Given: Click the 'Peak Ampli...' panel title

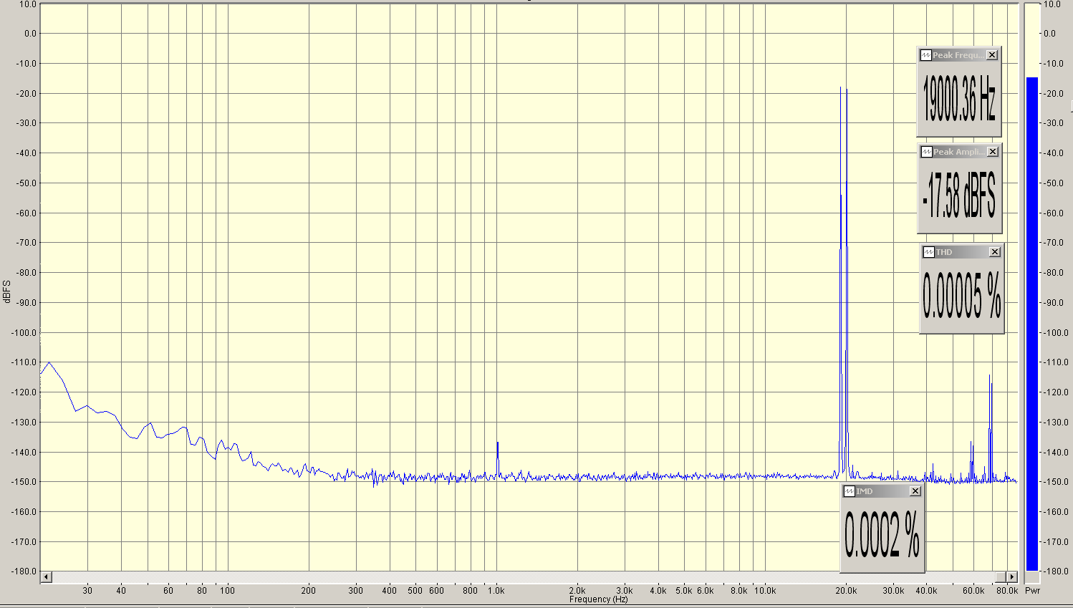Looking at the screenshot, I should (958, 152).
